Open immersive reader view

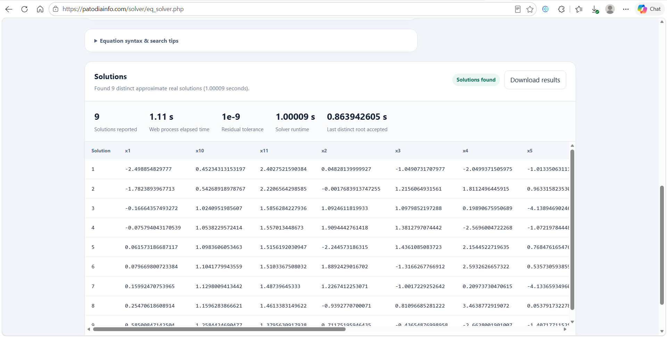(518, 9)
